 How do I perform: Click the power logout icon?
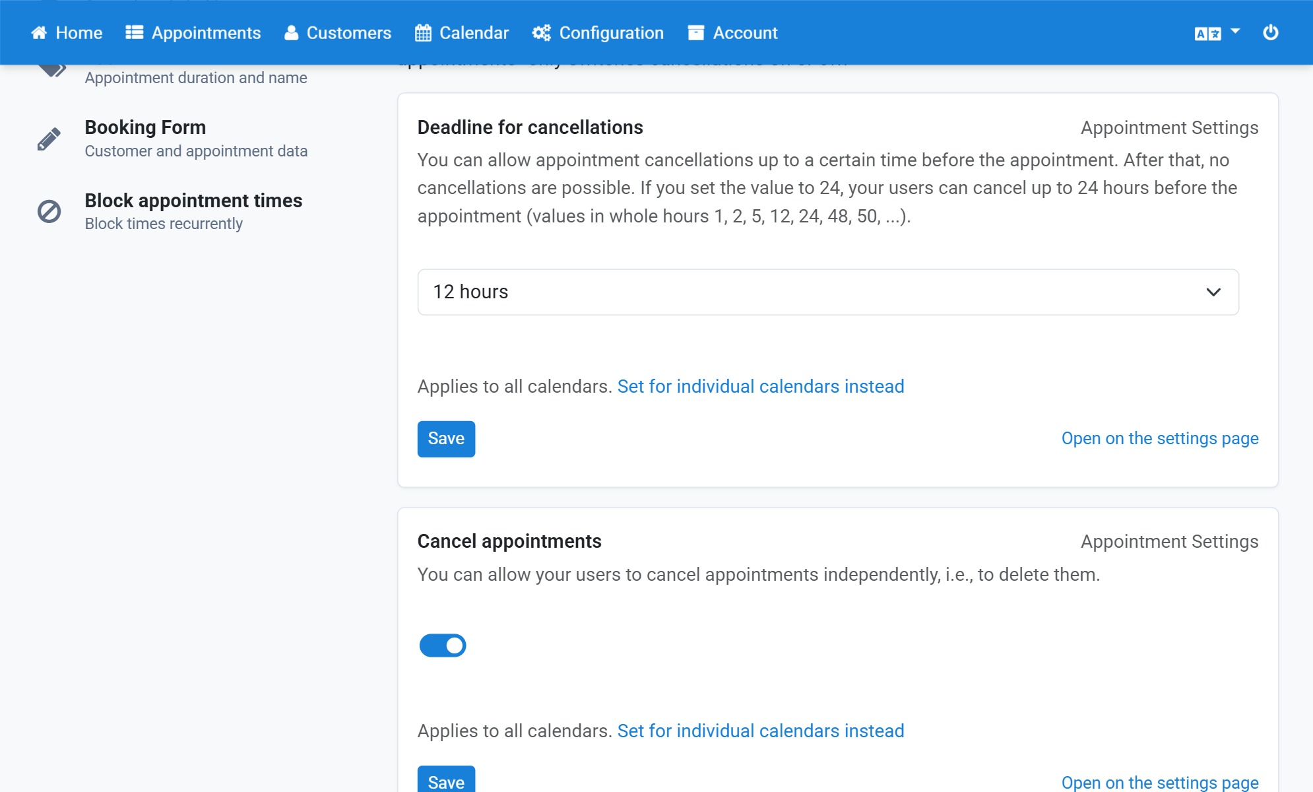coord(1270,32)
